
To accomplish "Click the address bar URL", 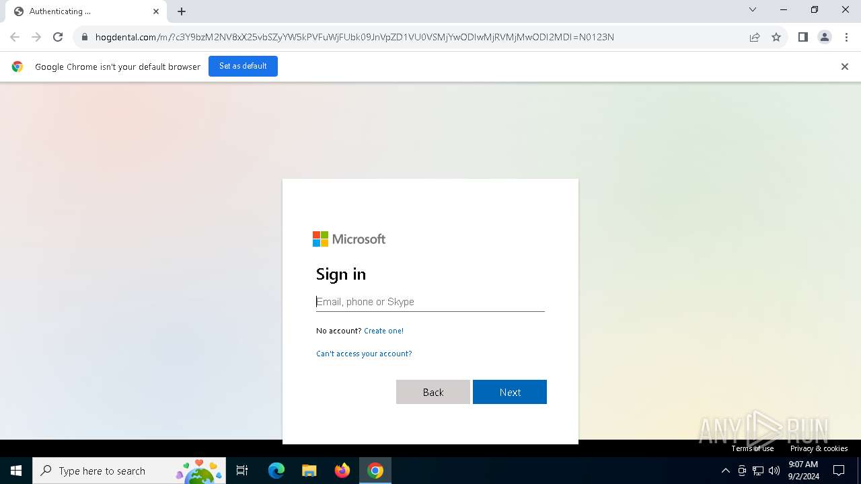I will (354, 37).
